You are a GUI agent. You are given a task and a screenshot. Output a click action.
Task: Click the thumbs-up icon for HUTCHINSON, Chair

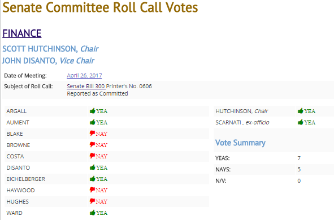[300, 111]
